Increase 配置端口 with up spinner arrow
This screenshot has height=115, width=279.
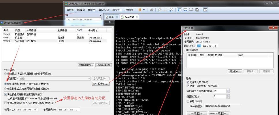pyautogui.click(x=228, y=95)
